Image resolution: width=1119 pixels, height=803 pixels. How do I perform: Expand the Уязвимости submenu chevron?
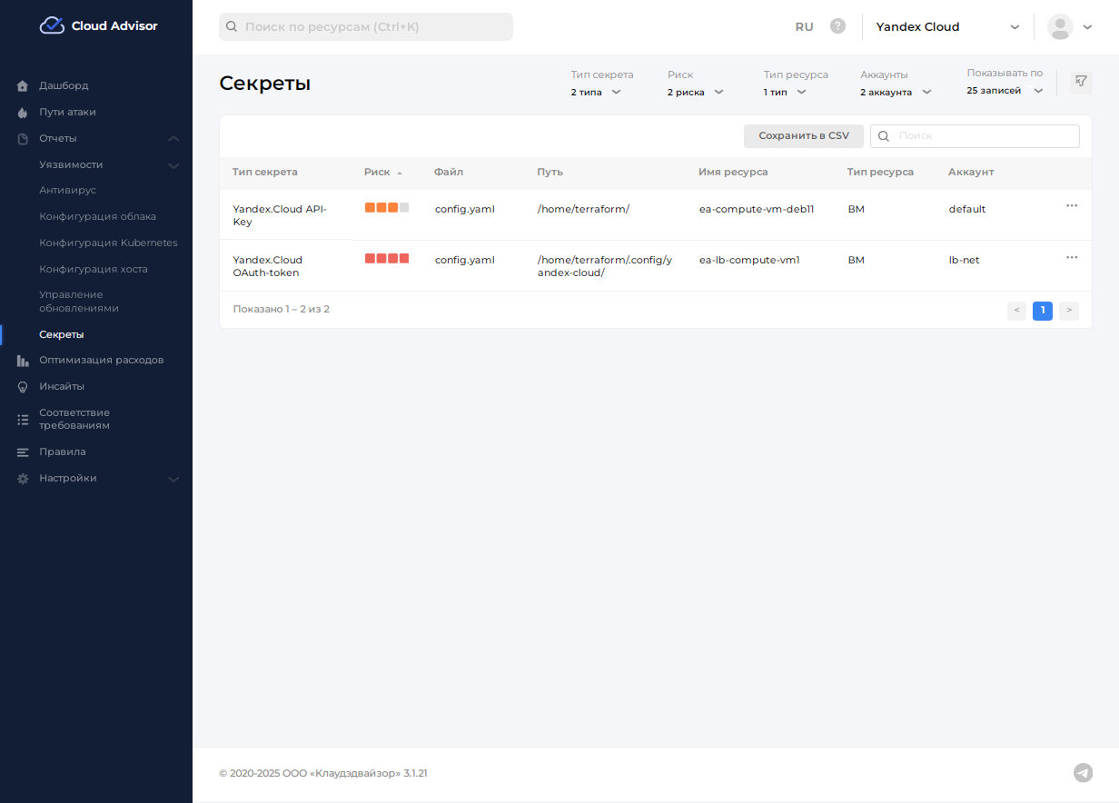pyautogui.click(x=173, y=165)
